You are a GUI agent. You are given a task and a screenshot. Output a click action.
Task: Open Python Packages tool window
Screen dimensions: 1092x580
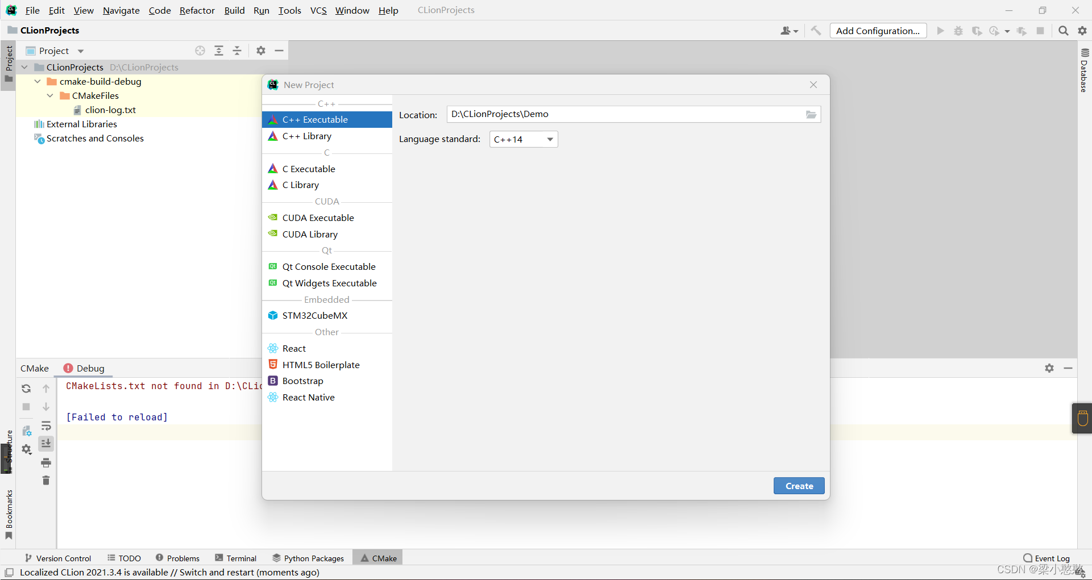(x=308, y=558)
